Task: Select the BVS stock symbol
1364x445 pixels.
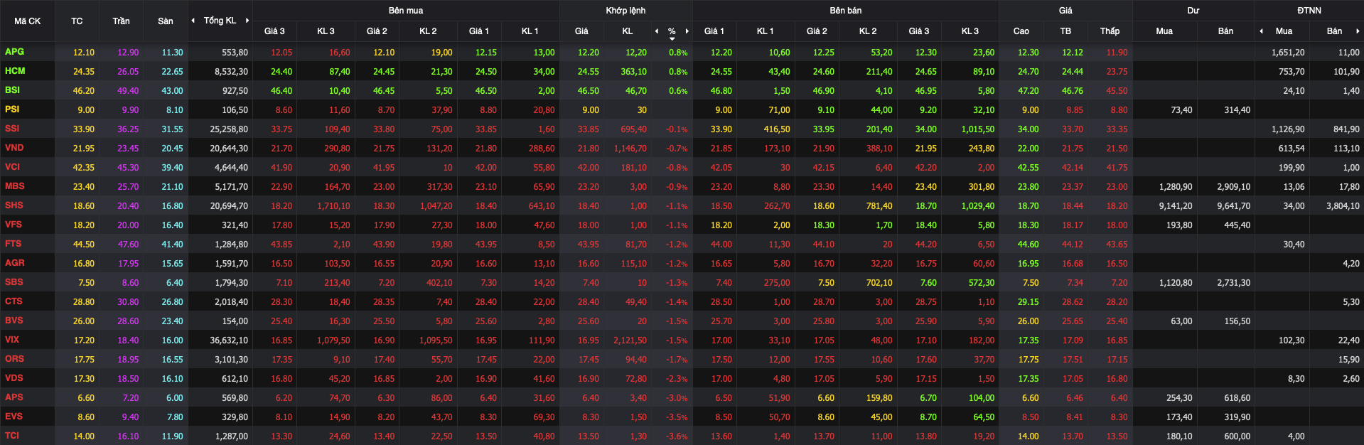Action: click(x=14, y=321)
